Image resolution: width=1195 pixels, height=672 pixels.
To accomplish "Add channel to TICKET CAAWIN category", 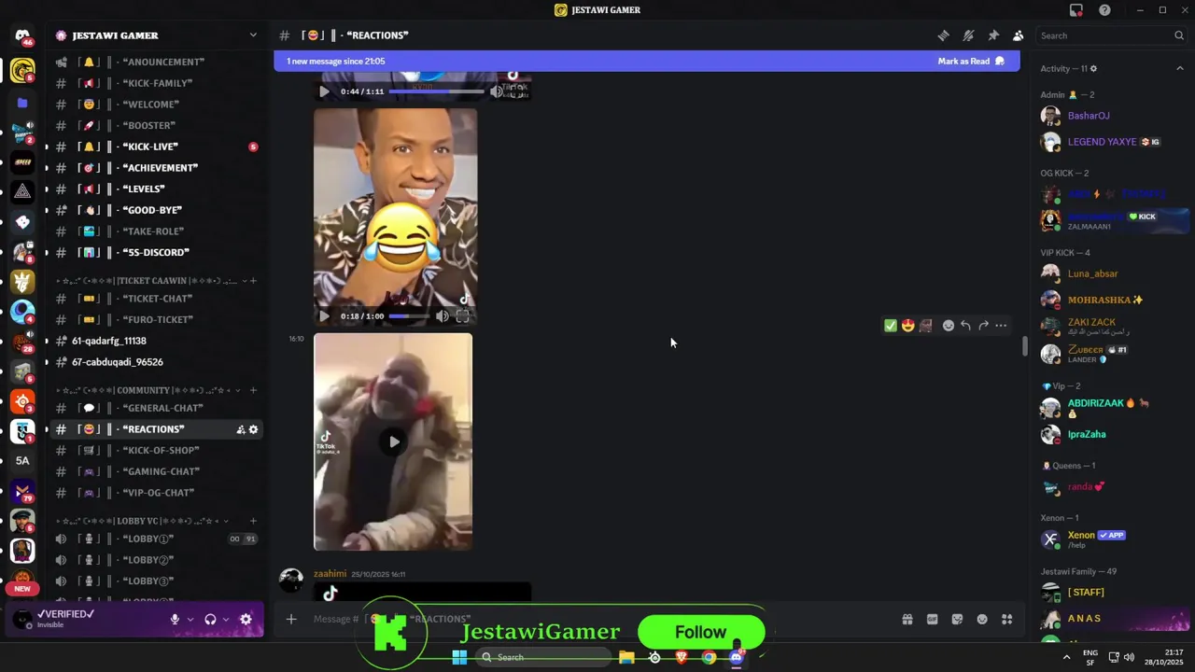I will click(x=253, y=281).
